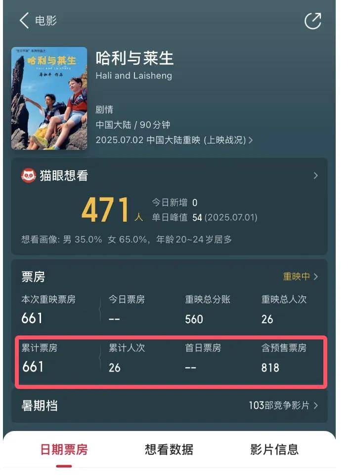The width and height of the screenshot is (354, 476).
Task: Tap the 含预售票房 818 value
Action: pyautogui.click(x=270, y=368)
